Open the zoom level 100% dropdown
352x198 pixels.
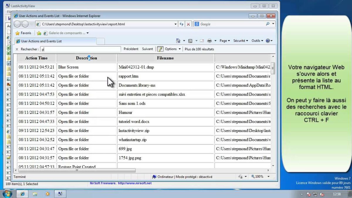click(x=269, y=177)
